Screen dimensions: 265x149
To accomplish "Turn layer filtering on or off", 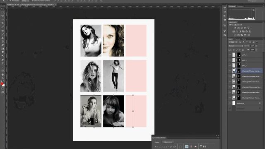I will pos(257,42).
